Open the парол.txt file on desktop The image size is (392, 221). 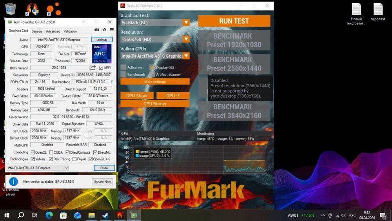tap(378, 12)
